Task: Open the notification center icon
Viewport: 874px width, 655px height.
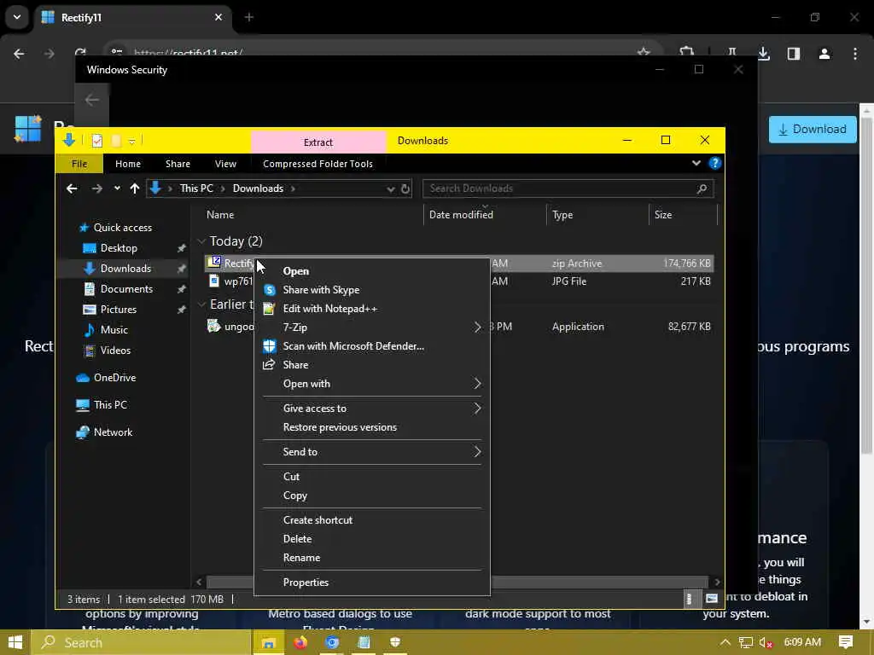Action: (846, 642)
